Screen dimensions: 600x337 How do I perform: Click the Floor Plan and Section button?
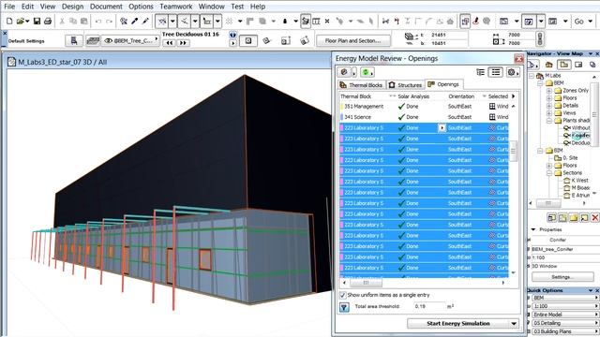pyautogui.click(x=352, y=40)
